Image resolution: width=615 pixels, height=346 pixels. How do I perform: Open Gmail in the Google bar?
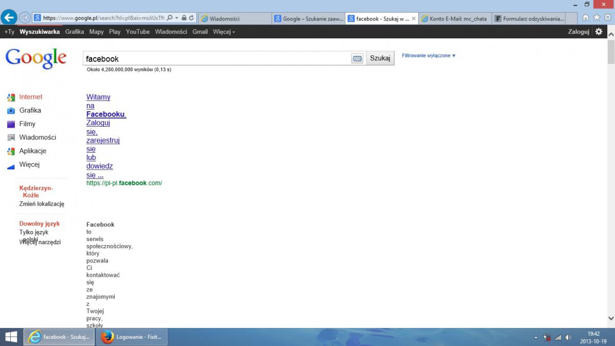coord(200,32)
